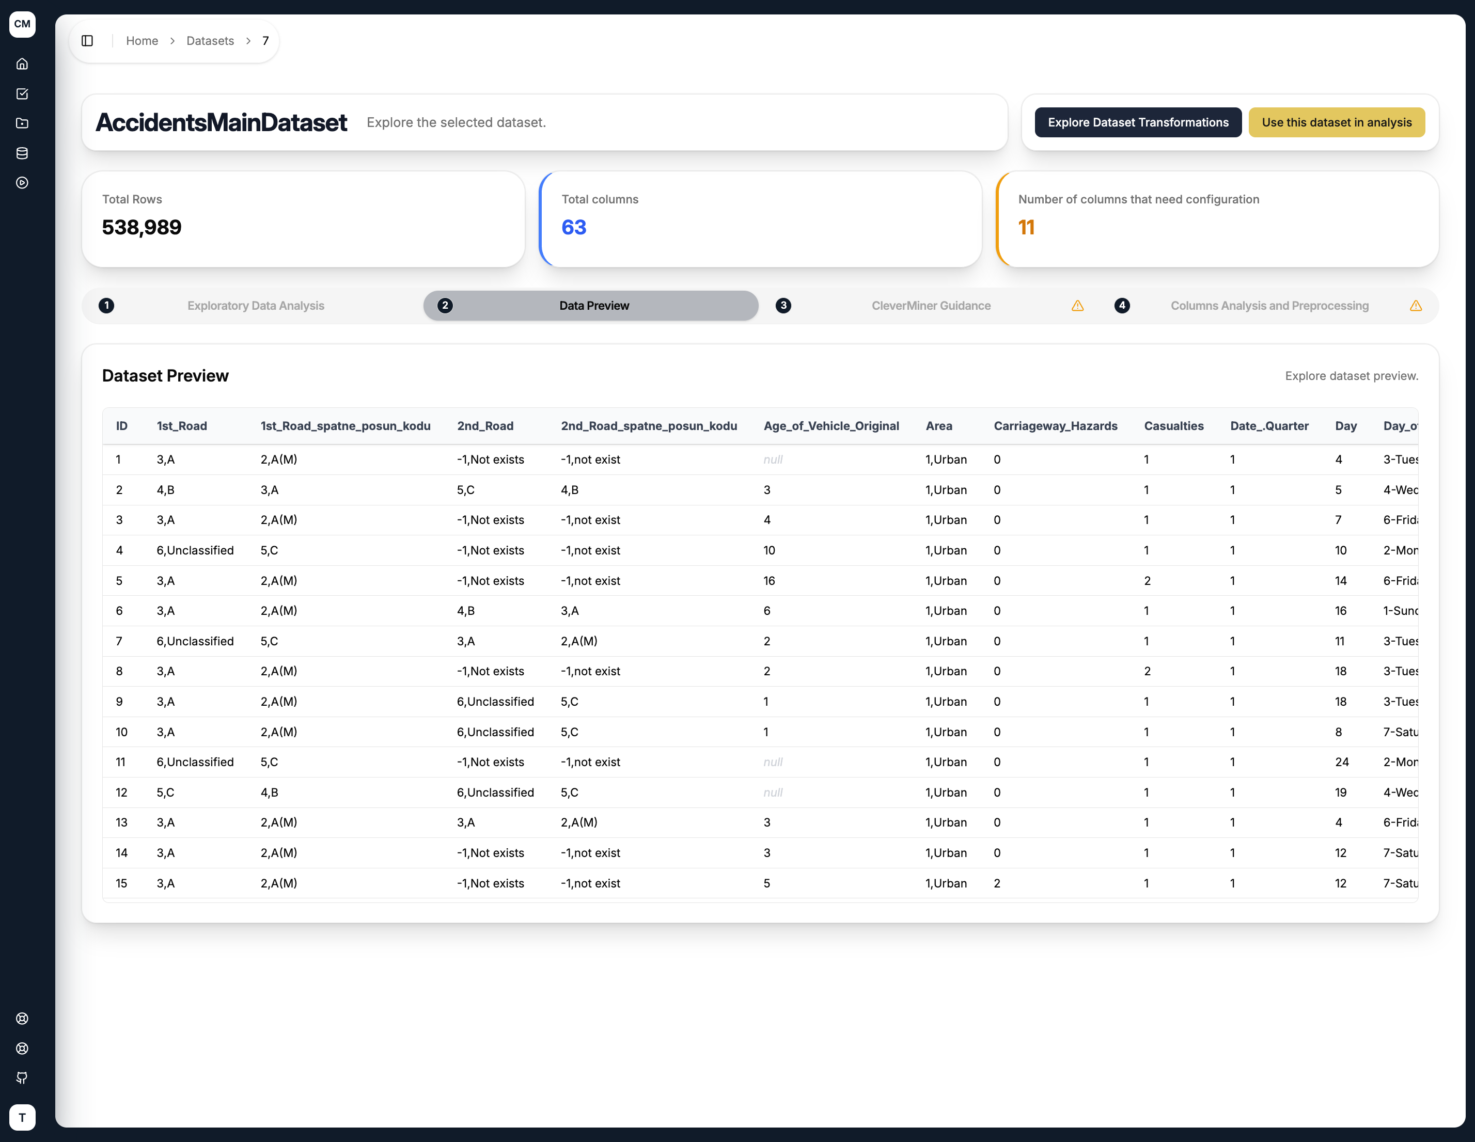Click Age_of_Vehicle value 16 in row 5

point(769,580)
